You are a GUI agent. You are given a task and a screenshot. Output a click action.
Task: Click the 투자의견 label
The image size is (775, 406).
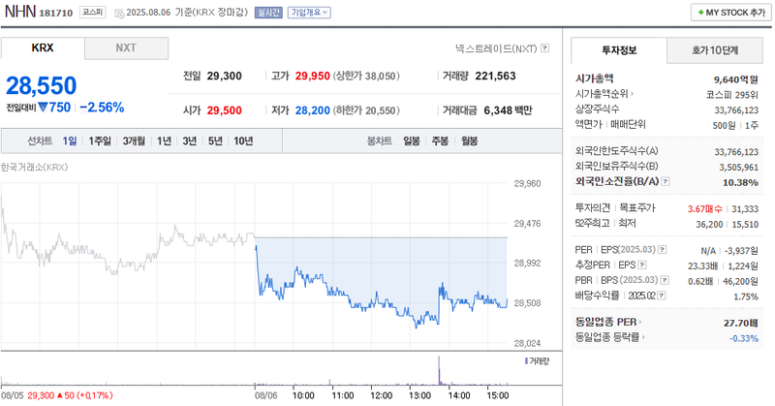593,208
